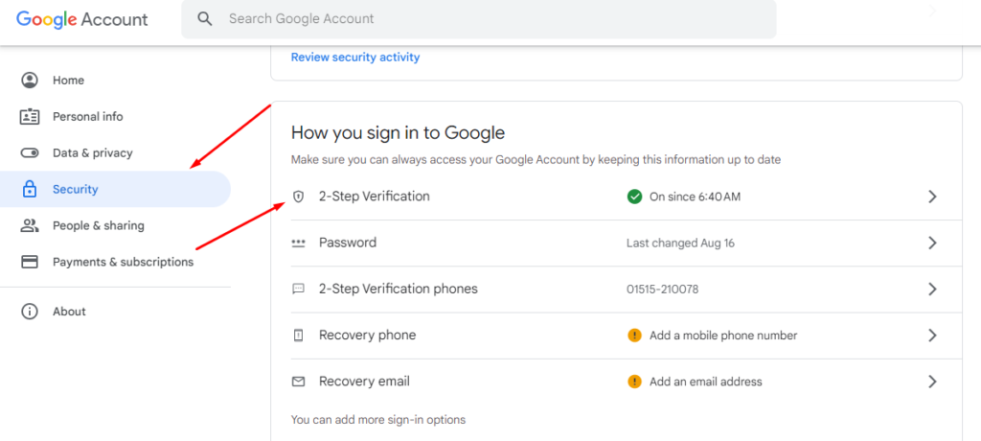This screenshot has height=441, width=981.
Task: Click warning icon beside Add a mobile phone number
Action: click(634, 336)
